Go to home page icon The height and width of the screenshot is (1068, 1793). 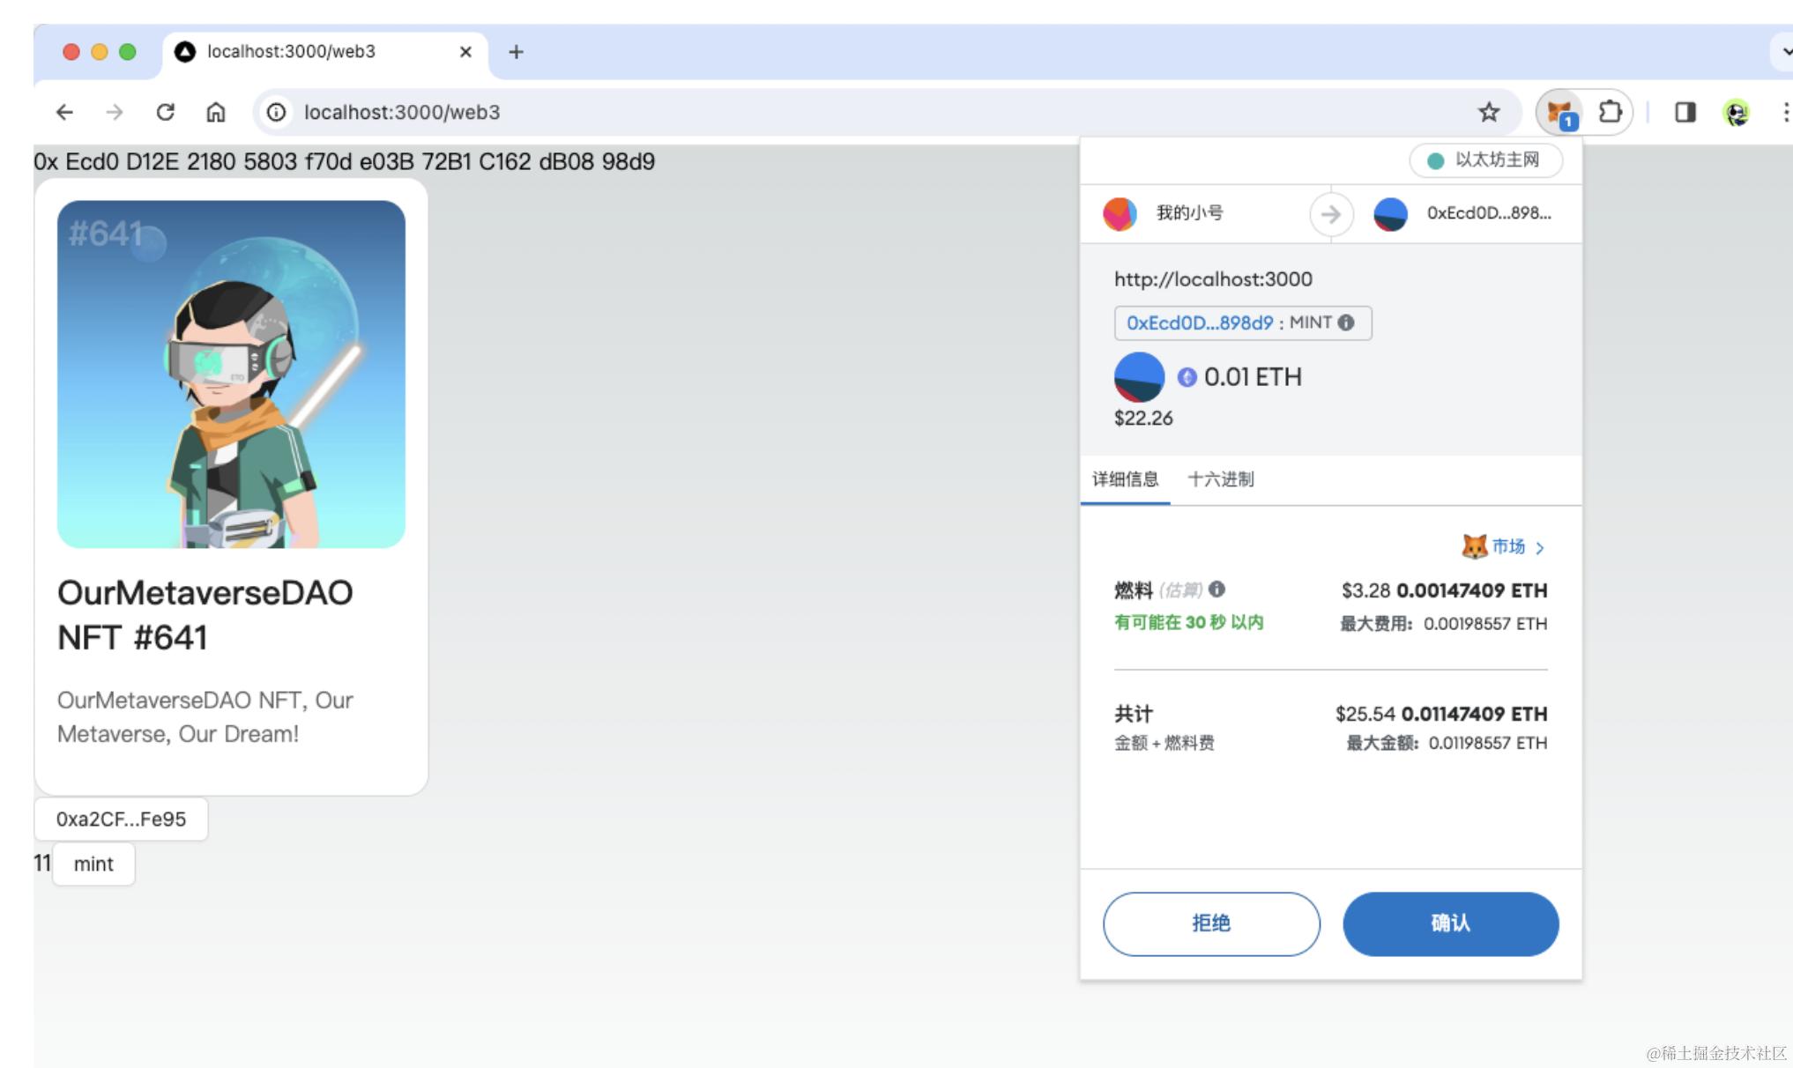click(215, 113)
